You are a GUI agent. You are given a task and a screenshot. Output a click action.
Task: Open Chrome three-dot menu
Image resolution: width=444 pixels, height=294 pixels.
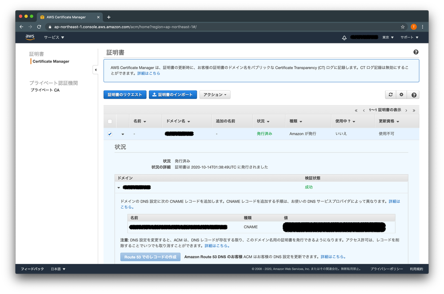pos(423,27)
